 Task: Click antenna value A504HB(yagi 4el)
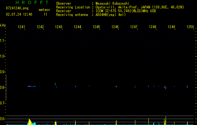coord(111,15)
